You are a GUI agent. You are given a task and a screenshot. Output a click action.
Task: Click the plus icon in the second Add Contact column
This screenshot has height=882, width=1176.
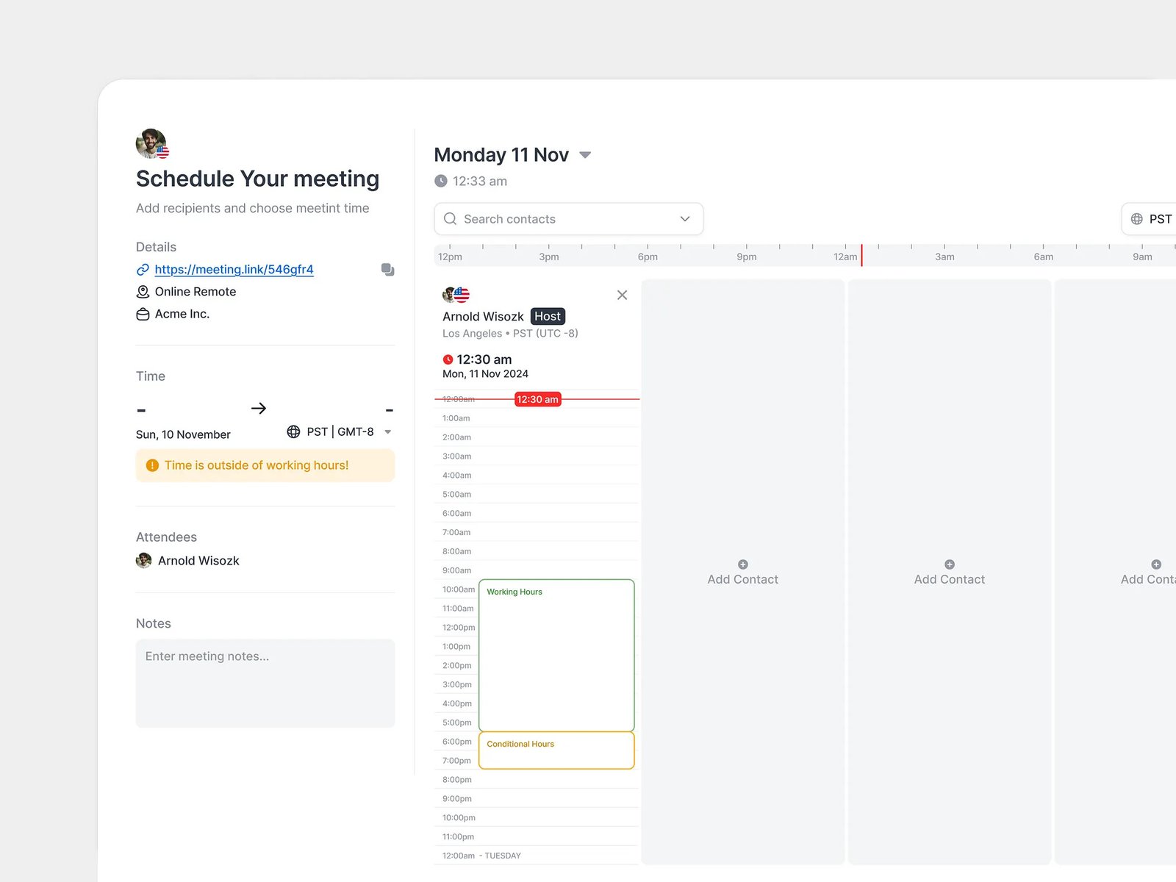coord(949,564)
